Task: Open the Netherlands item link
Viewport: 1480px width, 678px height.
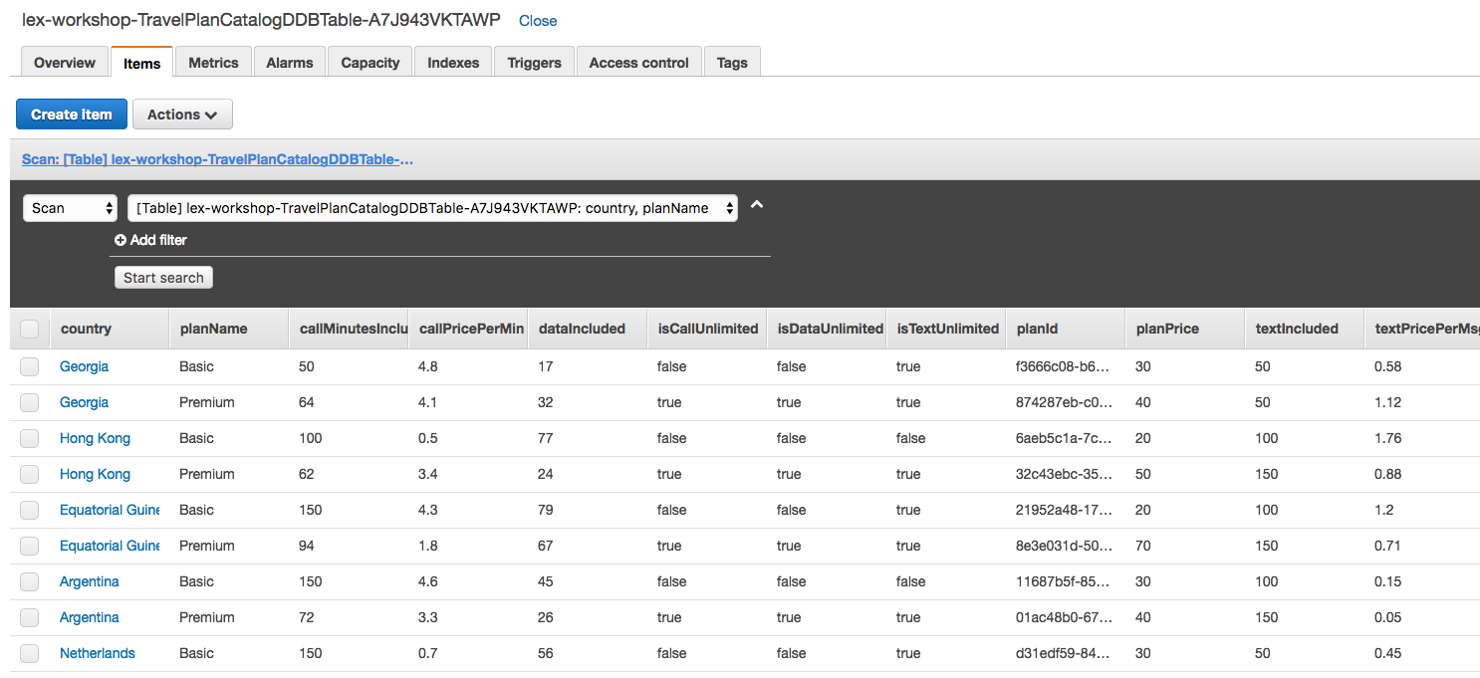Action: tap(97, 653)
